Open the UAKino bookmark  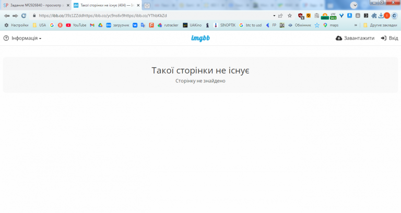[192, 25]
